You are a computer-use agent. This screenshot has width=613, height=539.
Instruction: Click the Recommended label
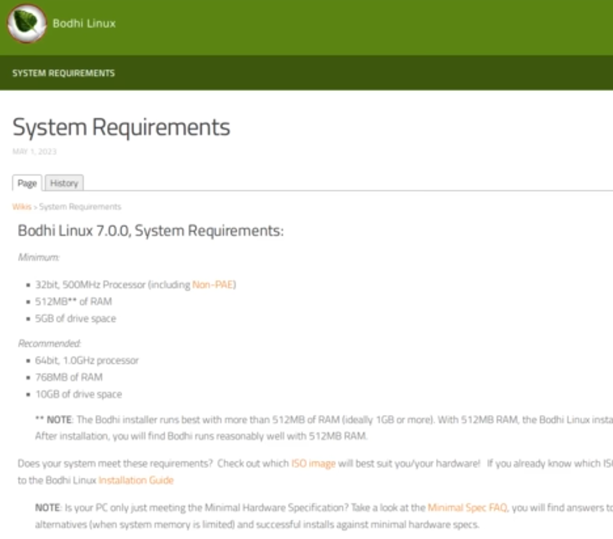click(x=49, y=343)
